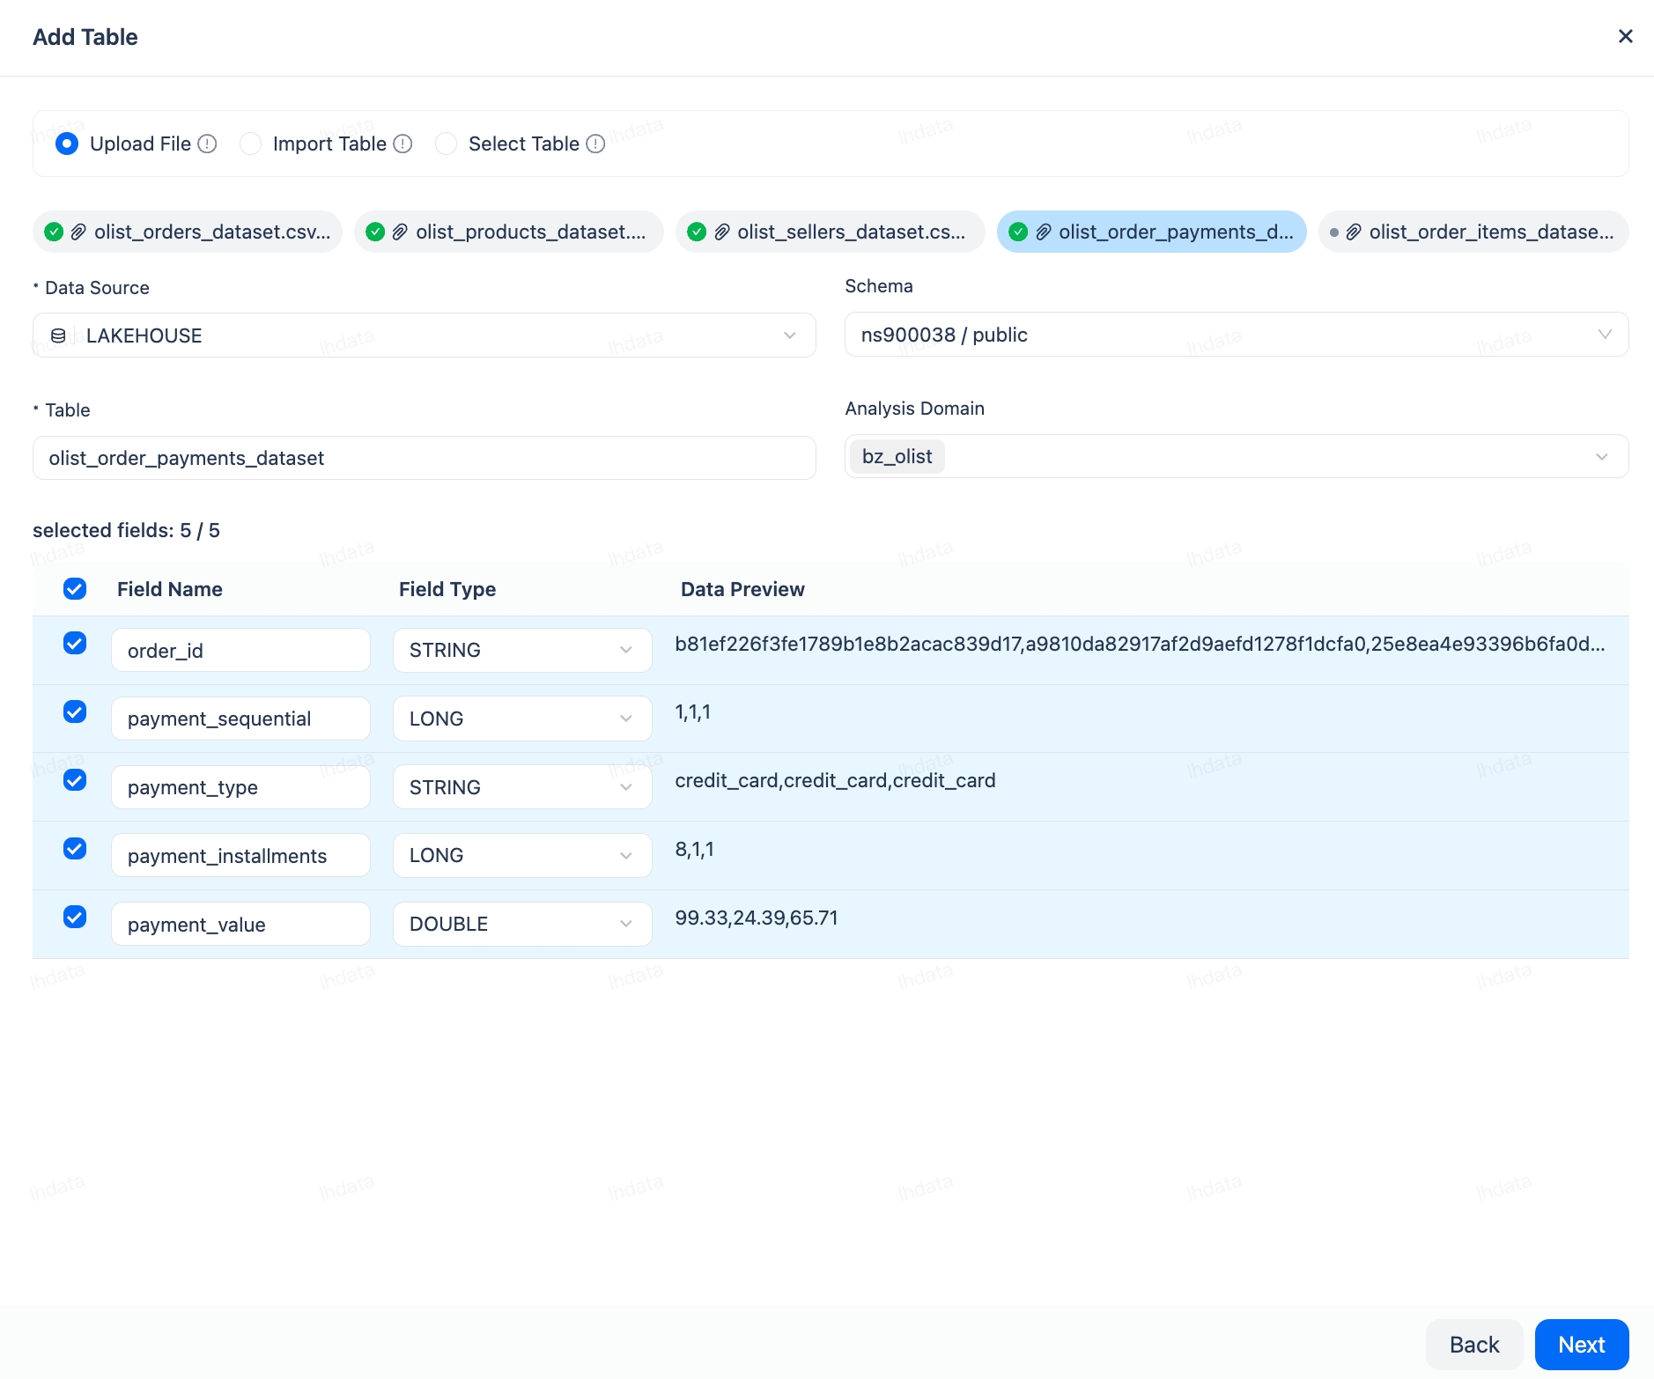1654x1379 pixels.
Task: Expand the Schema ns900038 / public dropdown
Action: pyautogui.click(x=1236, y=335)
